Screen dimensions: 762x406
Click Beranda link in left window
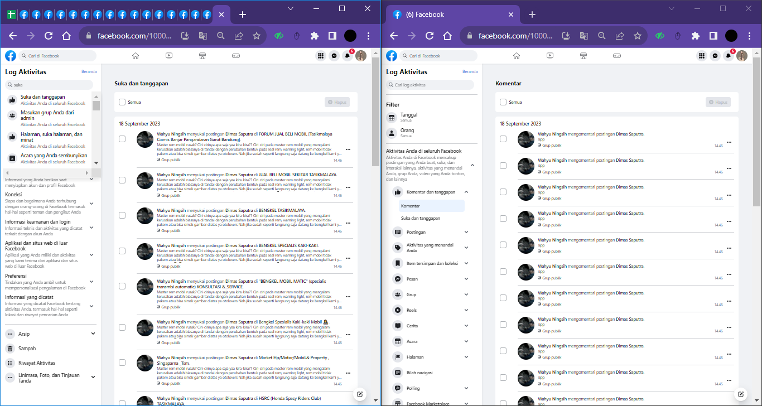pyautogui.click(x=89, y=71)
